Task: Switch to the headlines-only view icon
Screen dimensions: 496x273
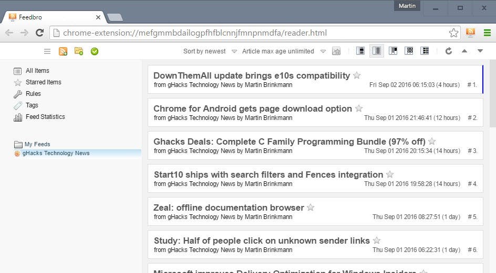Action: pyautogui.click(x=376, y=51)
